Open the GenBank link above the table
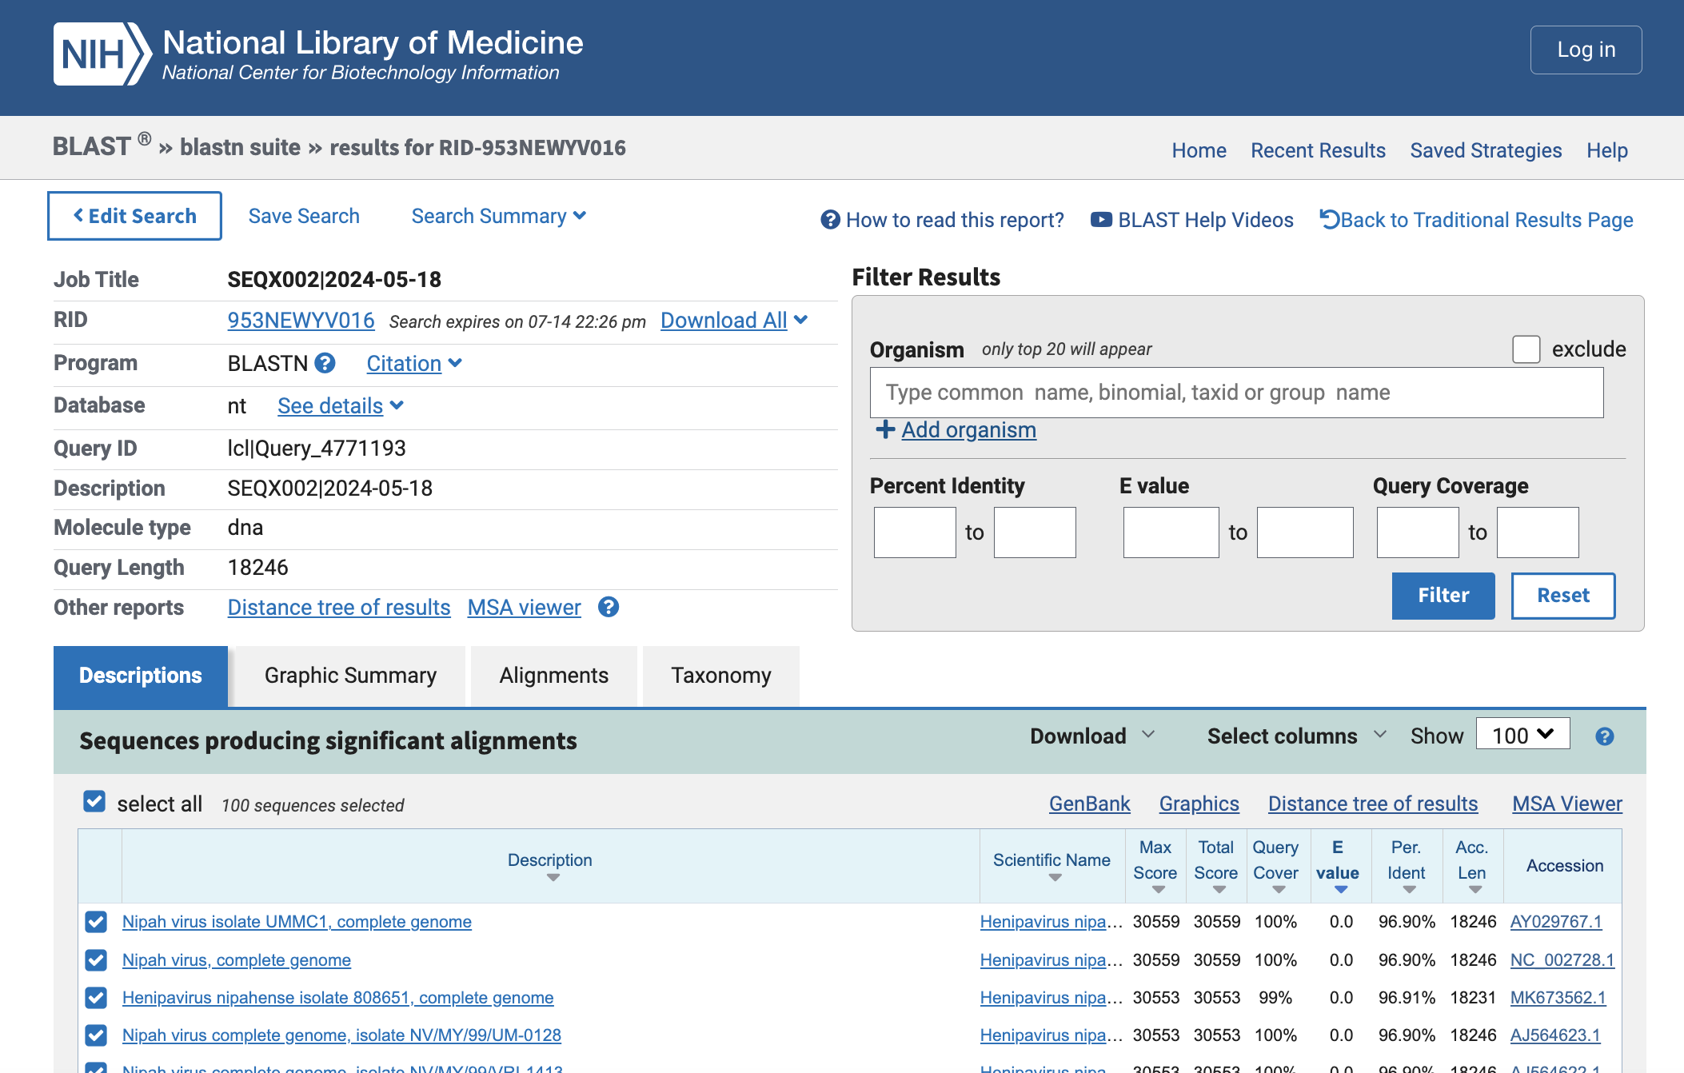 pyautogui.click(x=1089, y=804)
